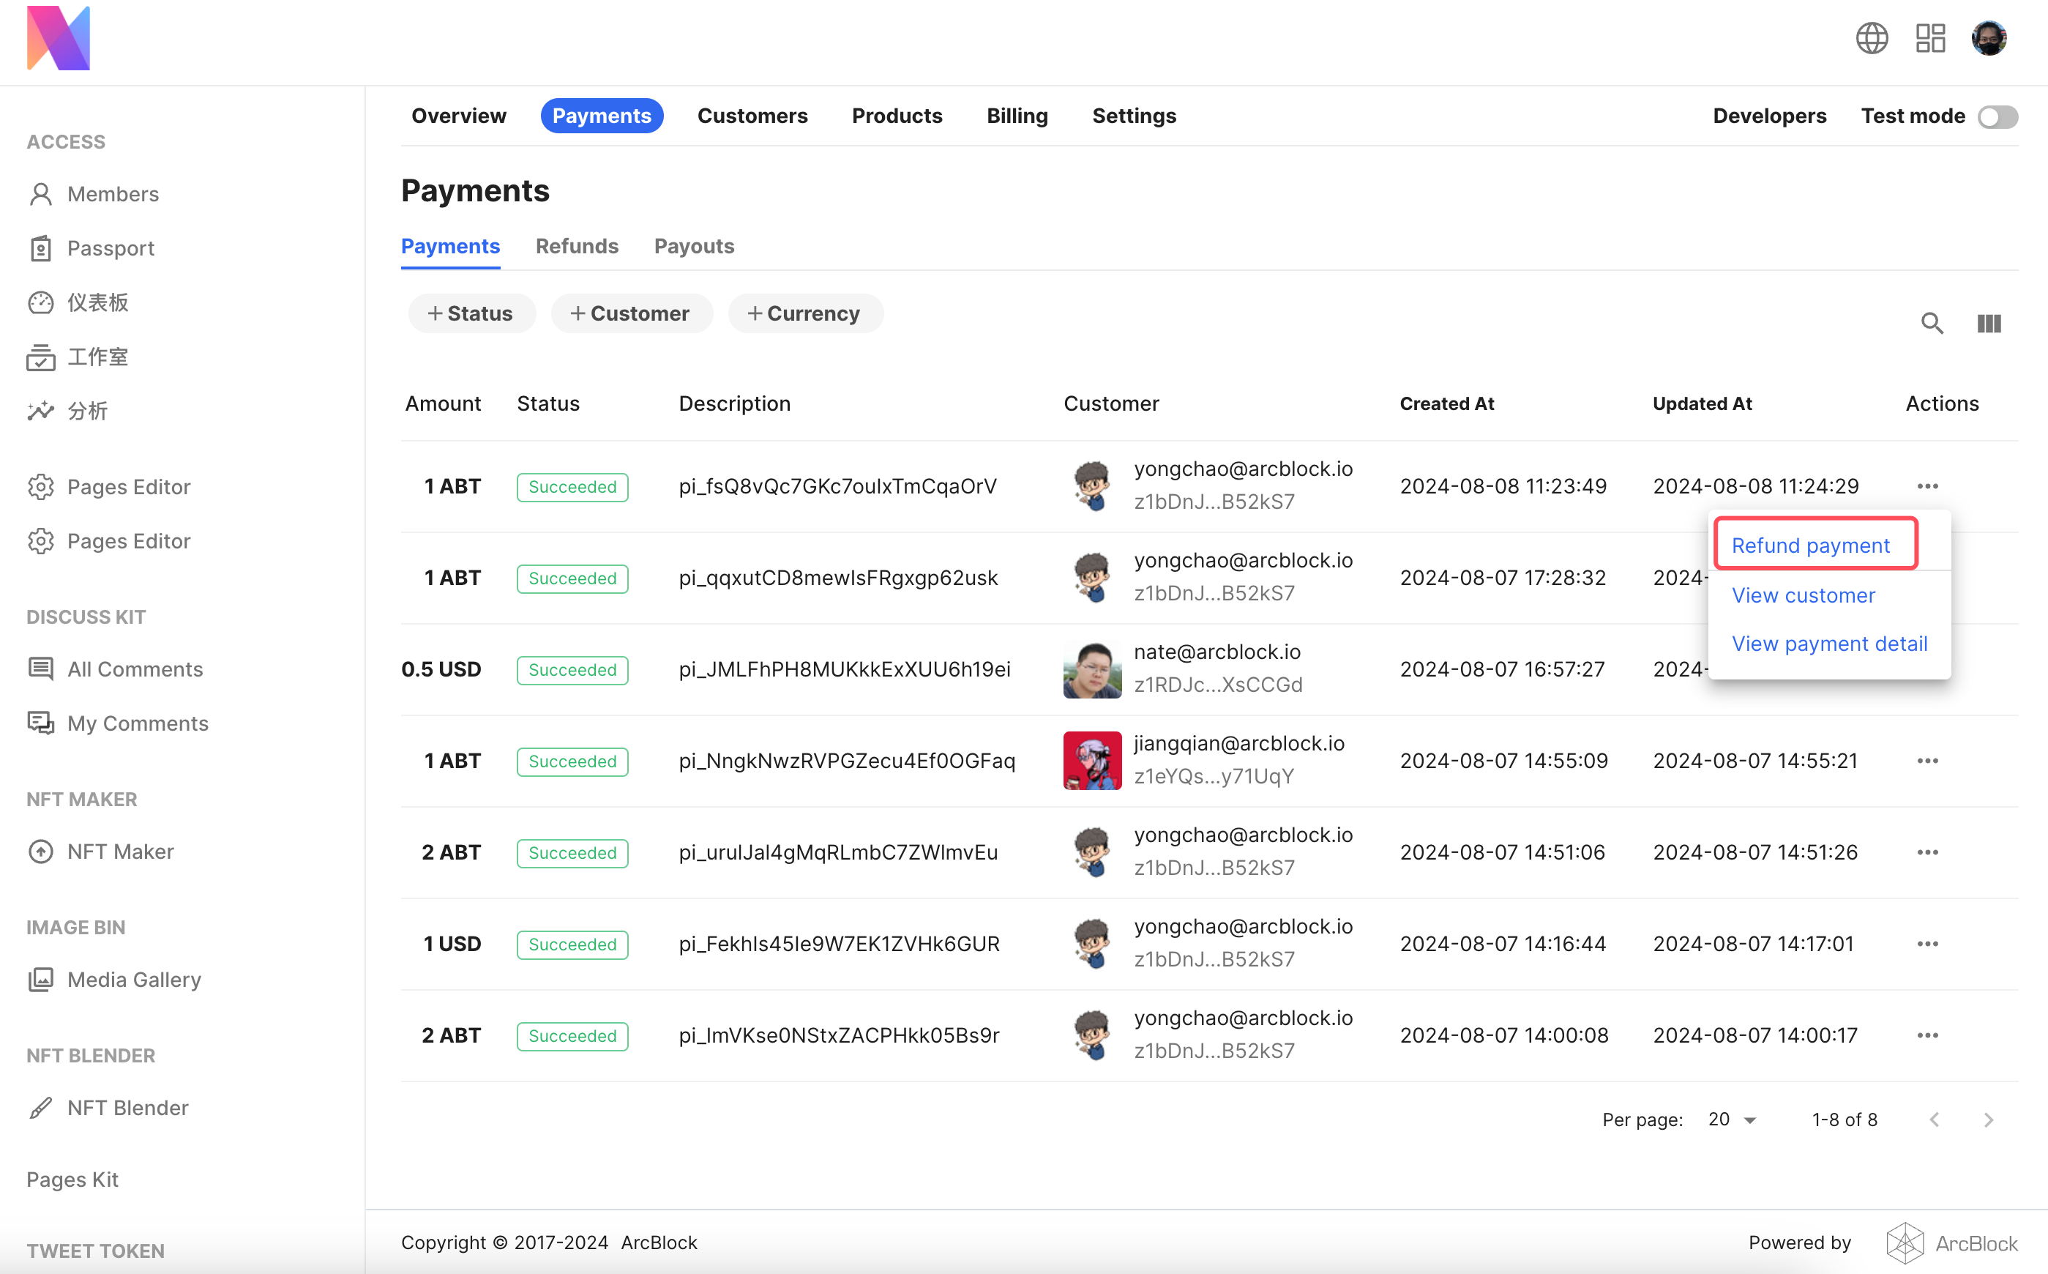Select Refund payment menu item
The width and height of the screenshot is (2048, 1274).
pyautogui.click(x=1811, y=545)
